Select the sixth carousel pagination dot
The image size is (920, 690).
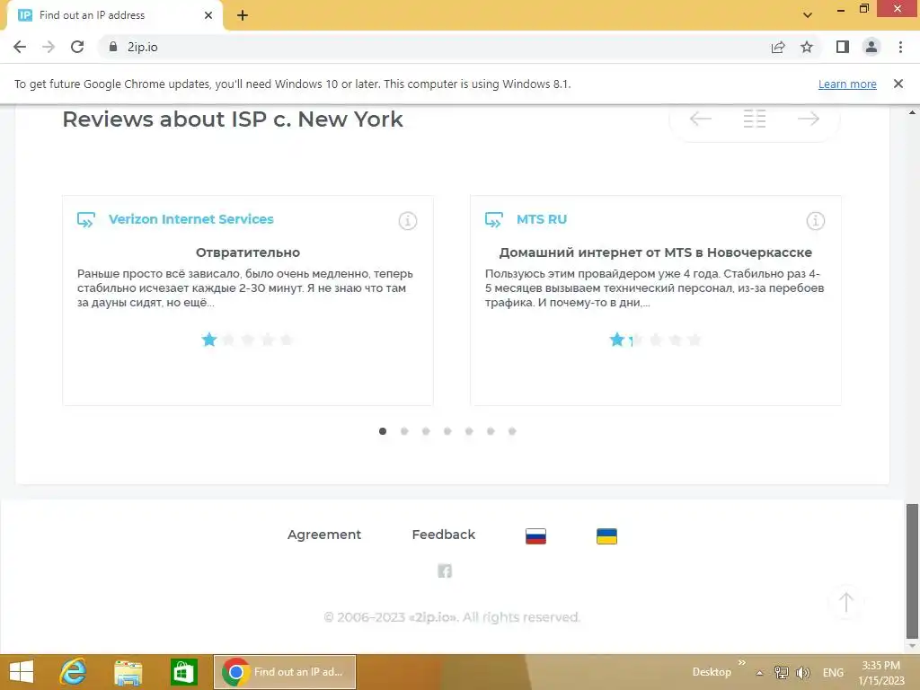click(x=491, y=431)
